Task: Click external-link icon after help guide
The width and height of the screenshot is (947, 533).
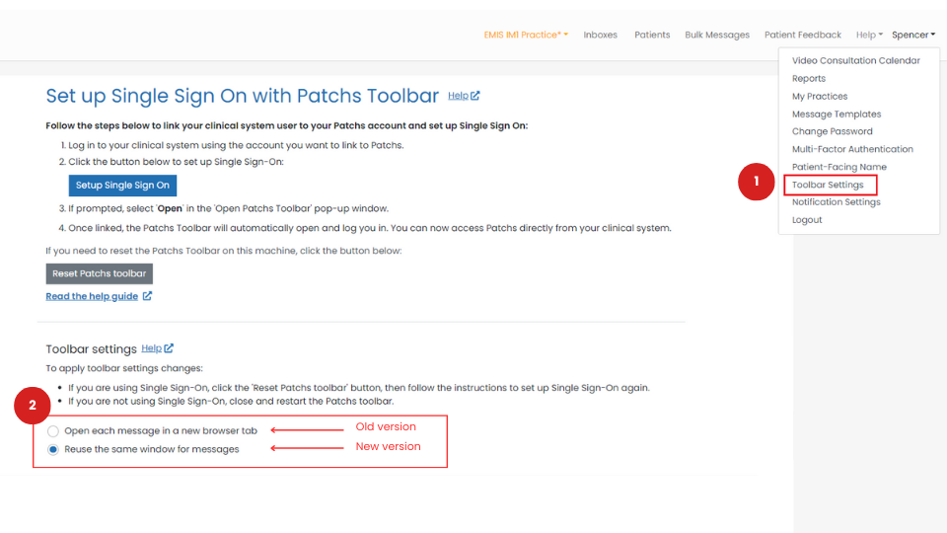Action: 147,295
